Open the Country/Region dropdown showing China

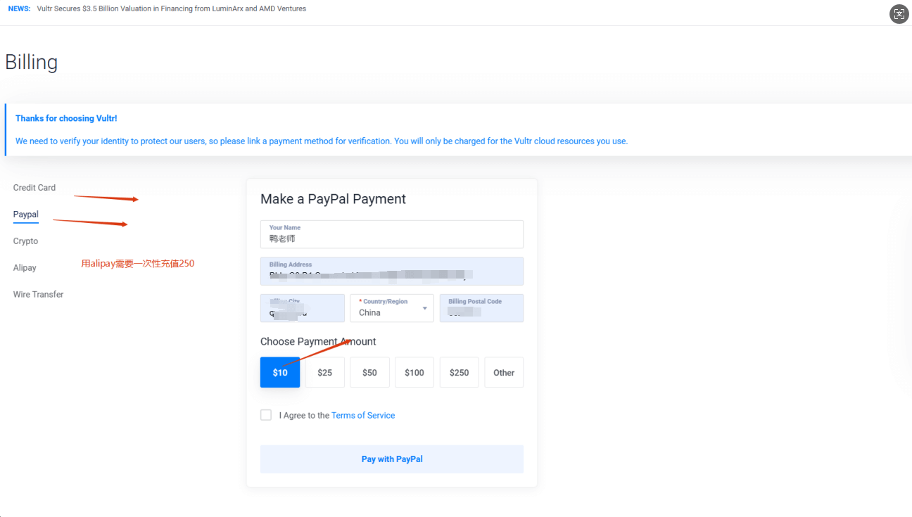[x=392, y=308]
